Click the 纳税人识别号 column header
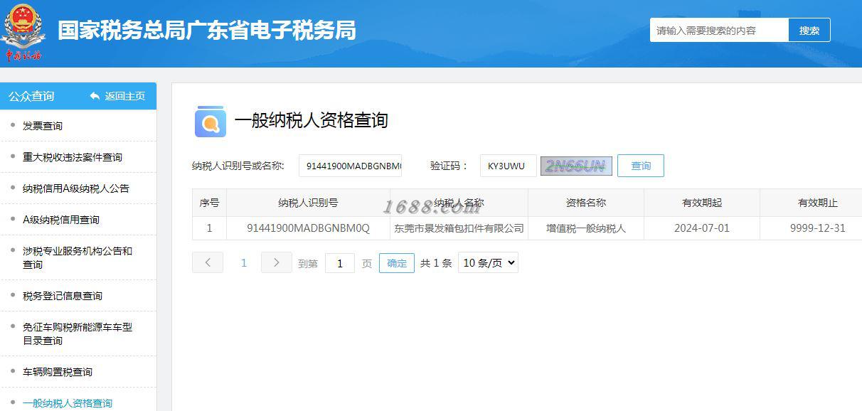This screenshot has height=411, width=862. click(x=308, y=203)
